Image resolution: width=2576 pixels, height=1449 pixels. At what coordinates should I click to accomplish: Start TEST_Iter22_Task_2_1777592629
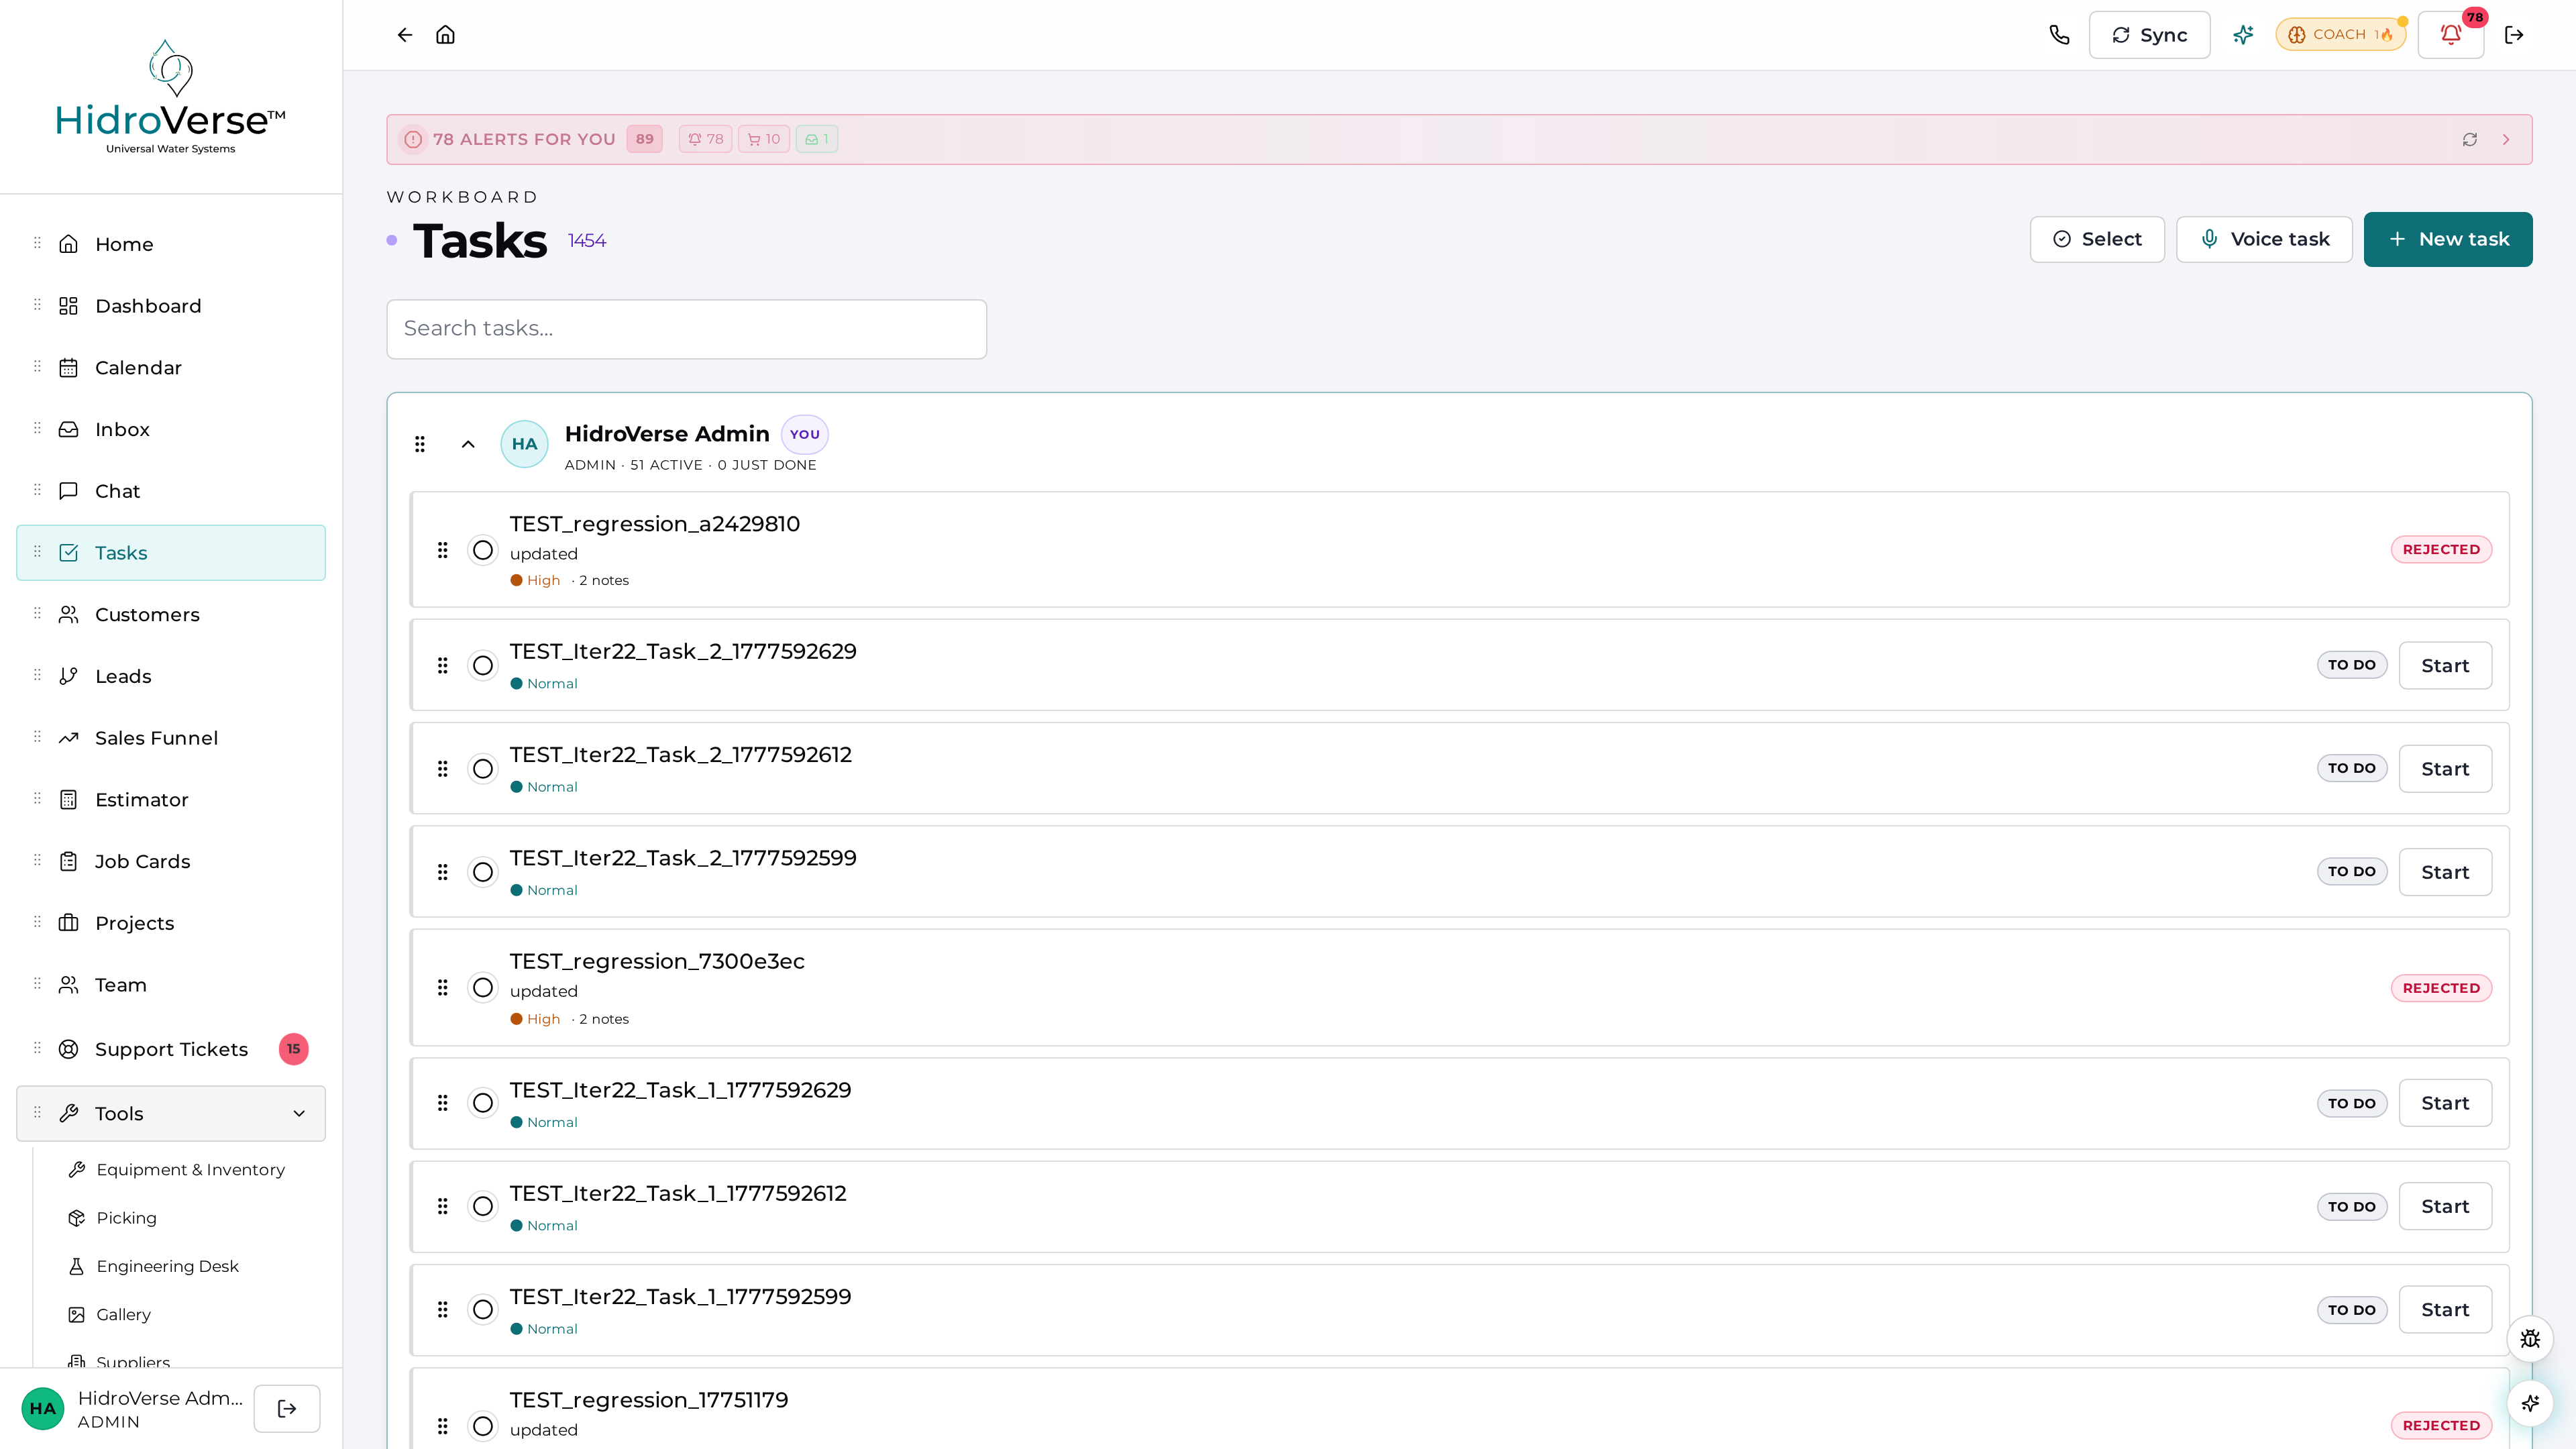2444,665
